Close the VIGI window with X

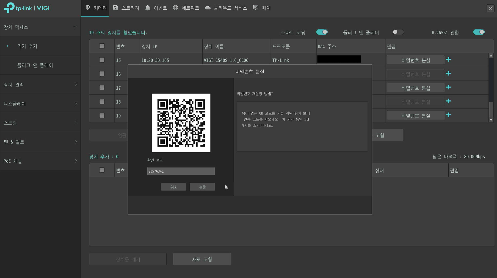point(490,8)
